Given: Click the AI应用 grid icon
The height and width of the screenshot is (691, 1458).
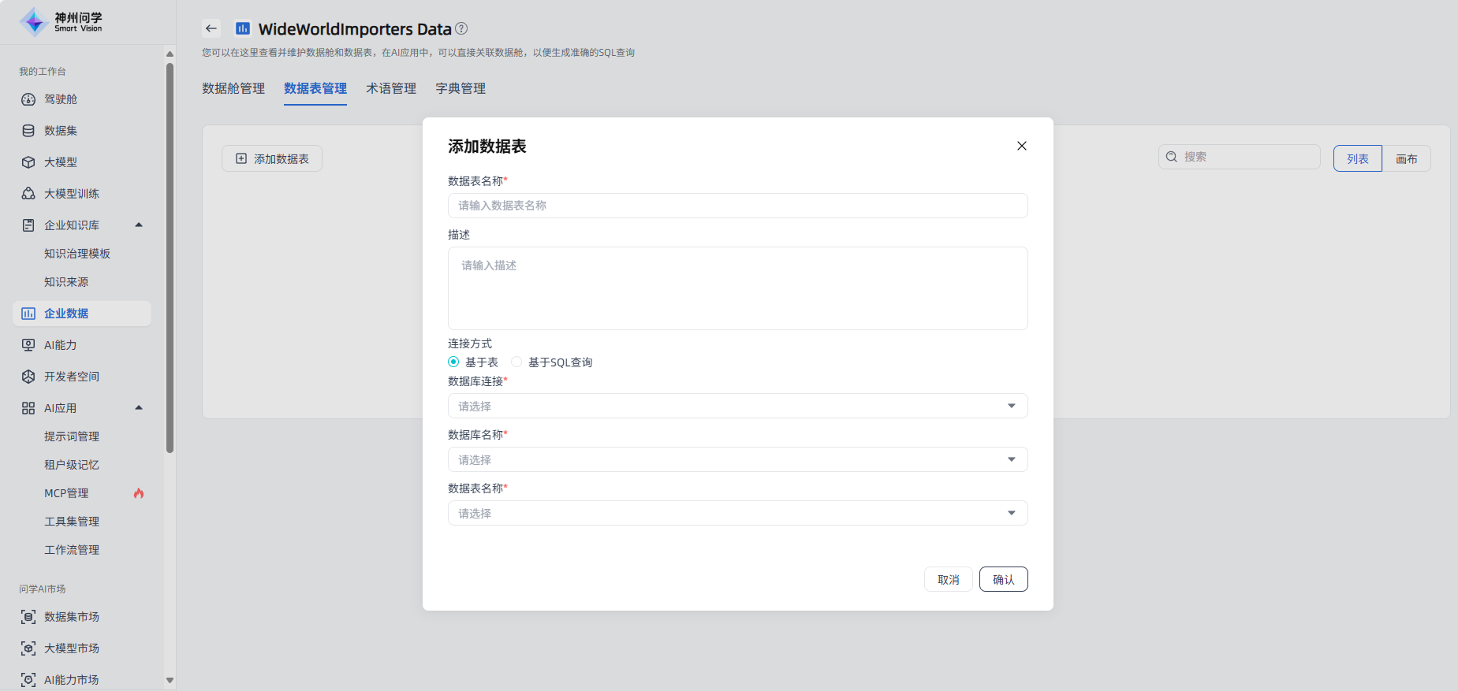Looking at the screenshot, I should point(28,408).
